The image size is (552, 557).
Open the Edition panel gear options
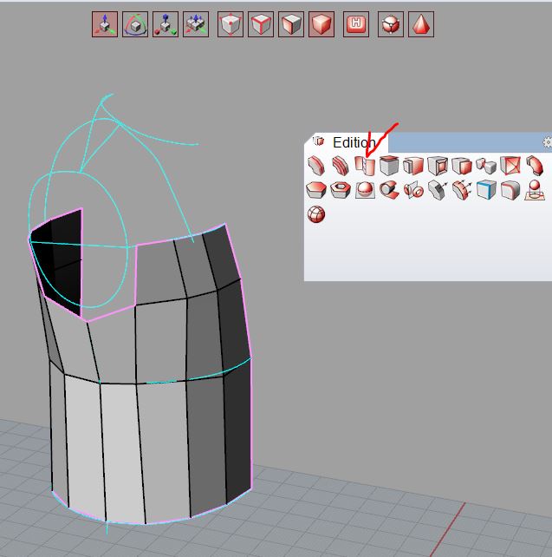point(547,142)
